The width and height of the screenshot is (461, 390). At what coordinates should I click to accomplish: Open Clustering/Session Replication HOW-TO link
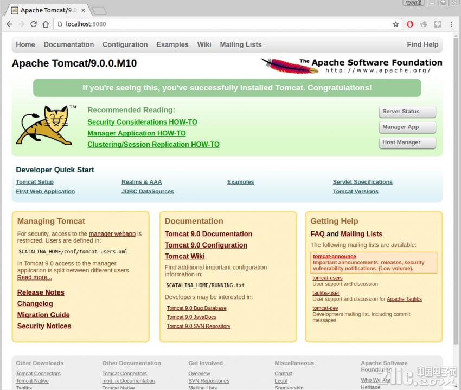[153, 144]
